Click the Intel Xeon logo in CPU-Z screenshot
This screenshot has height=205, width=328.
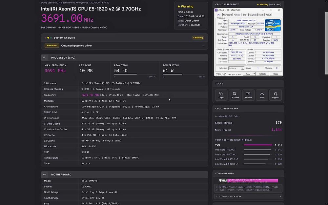pos(273,25)
